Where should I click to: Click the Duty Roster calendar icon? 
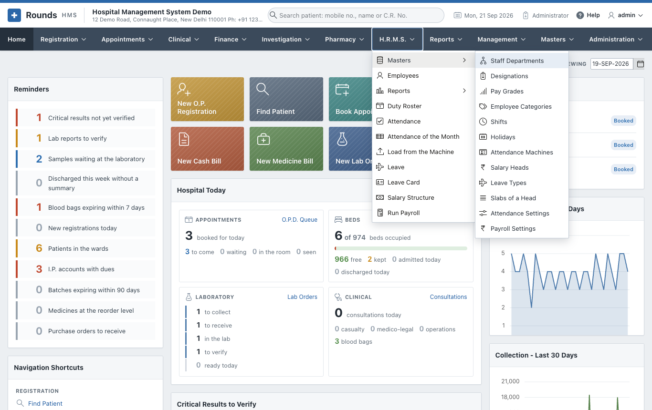[x=380, y=106]
